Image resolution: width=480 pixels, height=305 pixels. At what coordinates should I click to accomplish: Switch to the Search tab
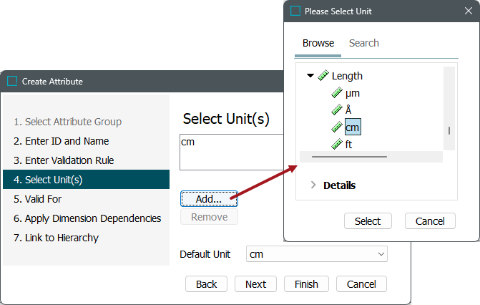(363, 43)
